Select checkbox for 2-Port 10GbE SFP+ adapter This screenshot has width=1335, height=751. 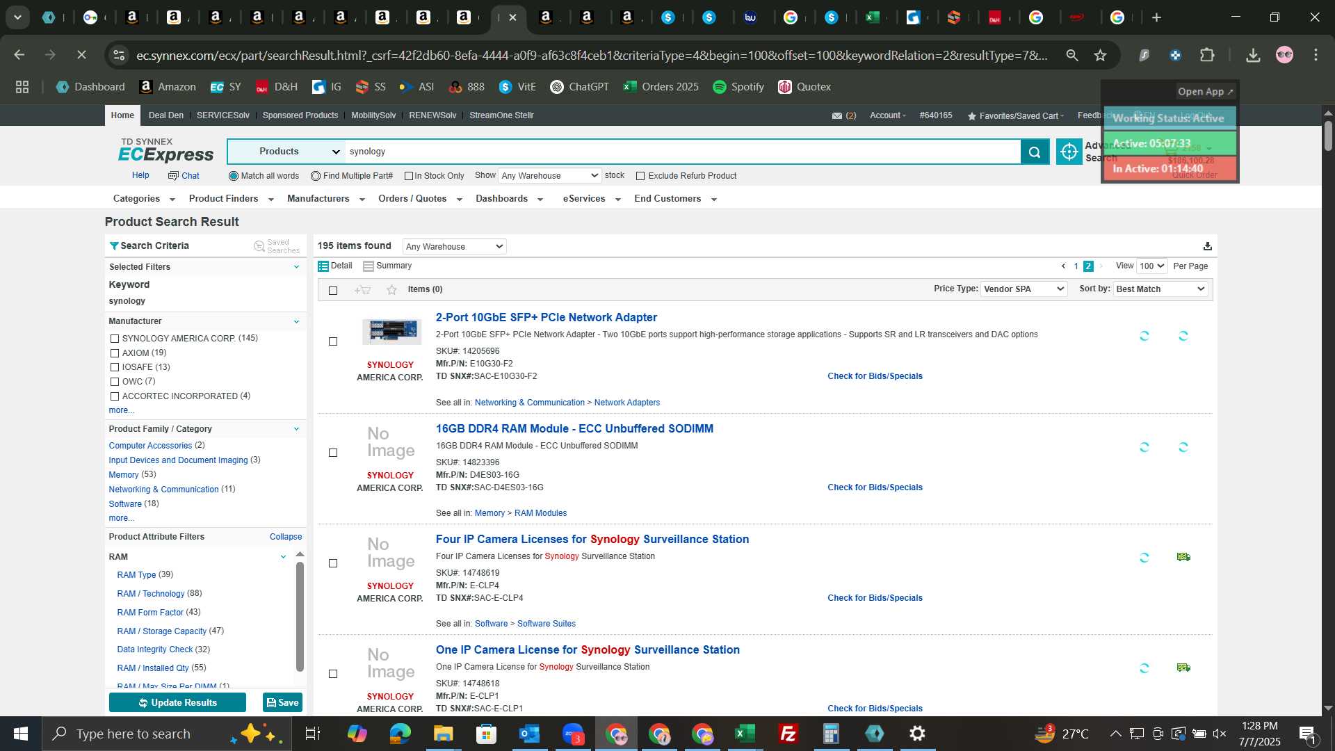(333, 341)
